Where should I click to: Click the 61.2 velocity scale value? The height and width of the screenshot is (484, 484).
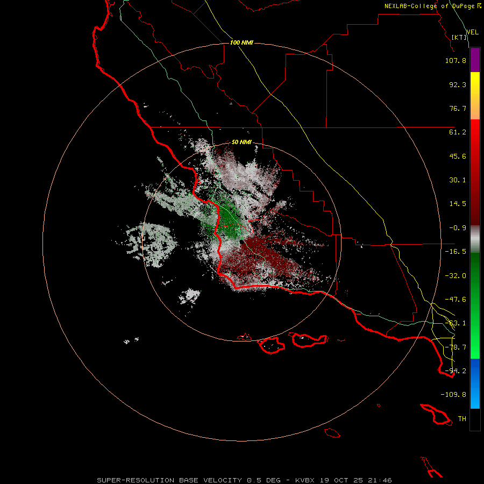tap(458, 132)
